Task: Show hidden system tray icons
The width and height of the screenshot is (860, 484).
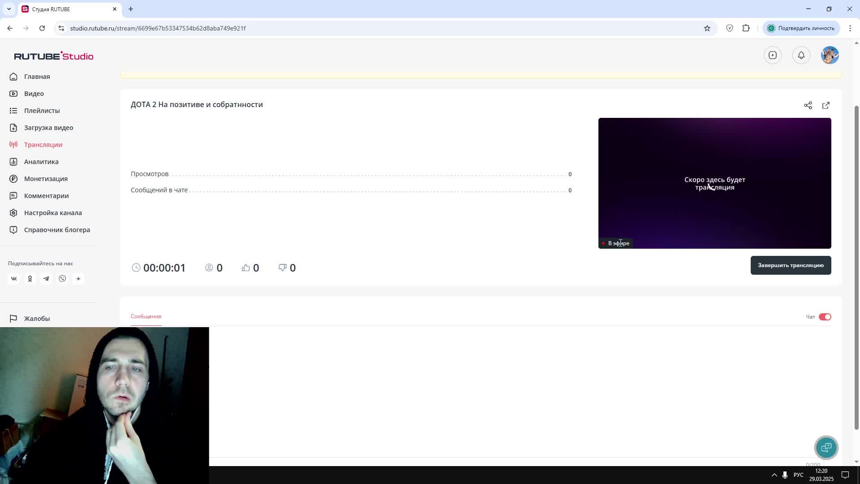Action: [x=774, y=475]
